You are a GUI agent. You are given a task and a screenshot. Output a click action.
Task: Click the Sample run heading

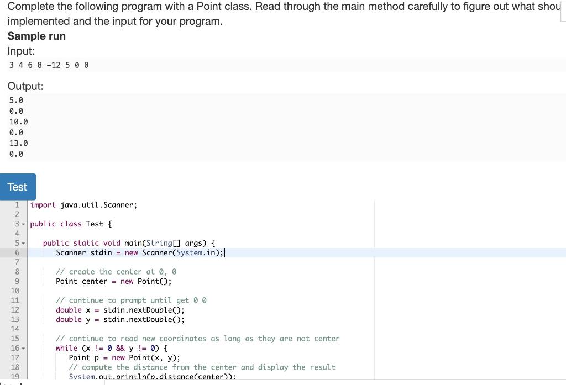pos(36,36)
